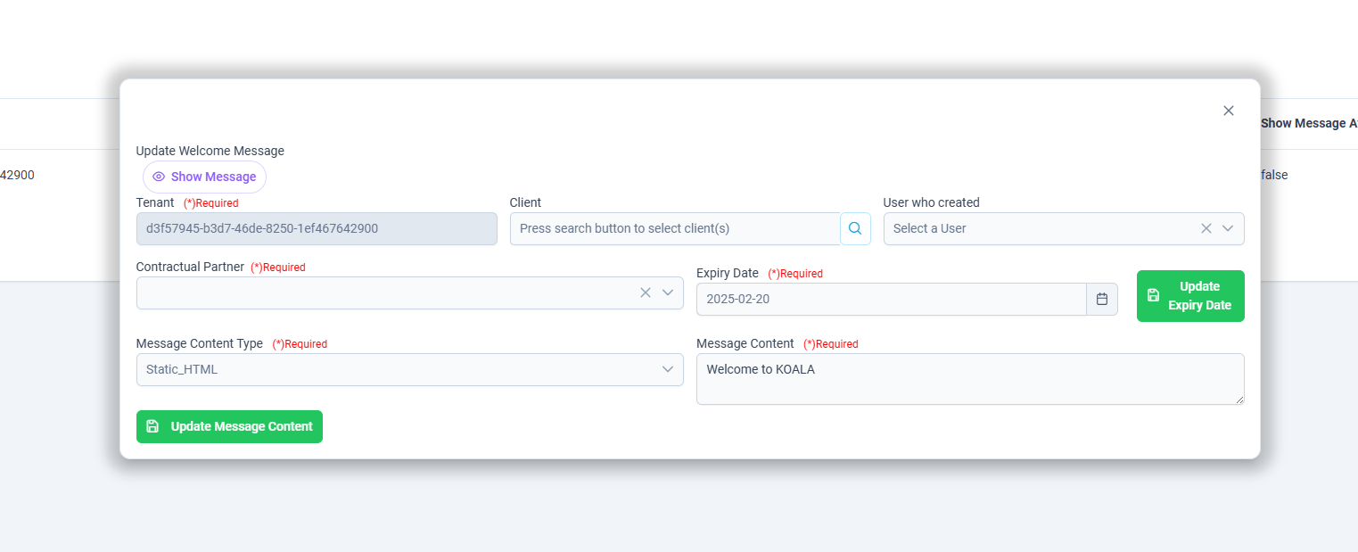Click the Expiry Date field showing 2025-02-20
This screenshot has height=552, width=1358.
[892, 299]
